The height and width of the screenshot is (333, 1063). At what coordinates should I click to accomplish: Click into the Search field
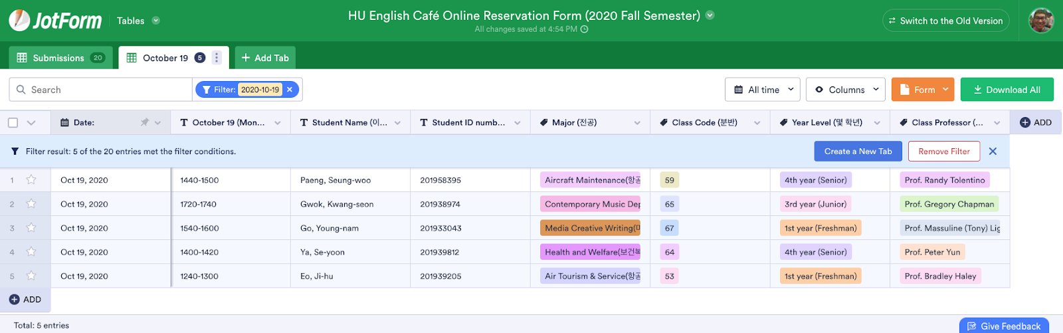coord(106,90)
